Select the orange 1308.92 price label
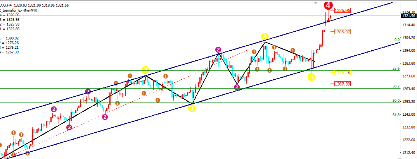417x159 pixels. (x=342, y=32)
